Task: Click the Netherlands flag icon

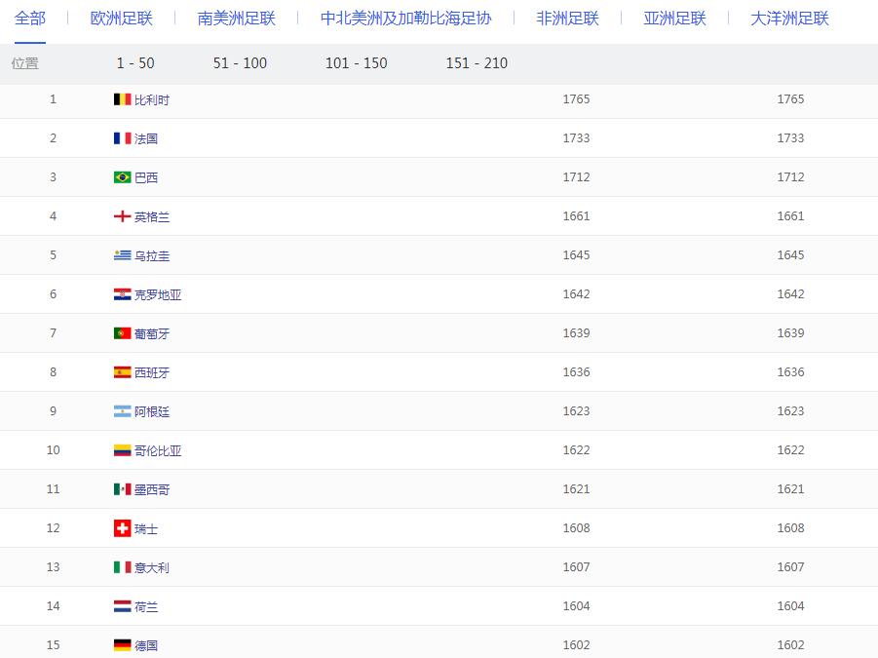Action: click(x=122, y=606)
